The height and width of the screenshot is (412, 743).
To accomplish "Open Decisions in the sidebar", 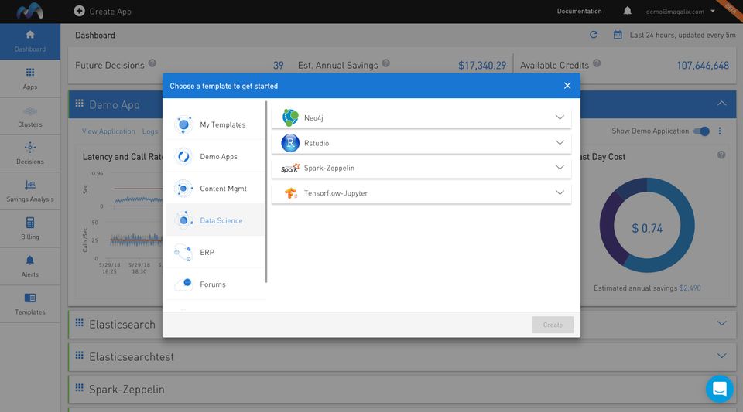I will click(30, 154).
